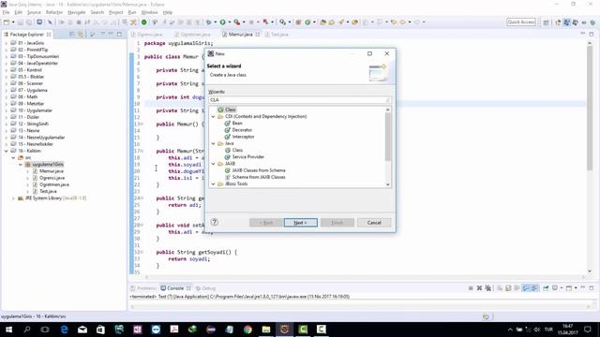Open File Explorer from the taskbar
The height and width of the screenshot is (337, 600).
266,329
